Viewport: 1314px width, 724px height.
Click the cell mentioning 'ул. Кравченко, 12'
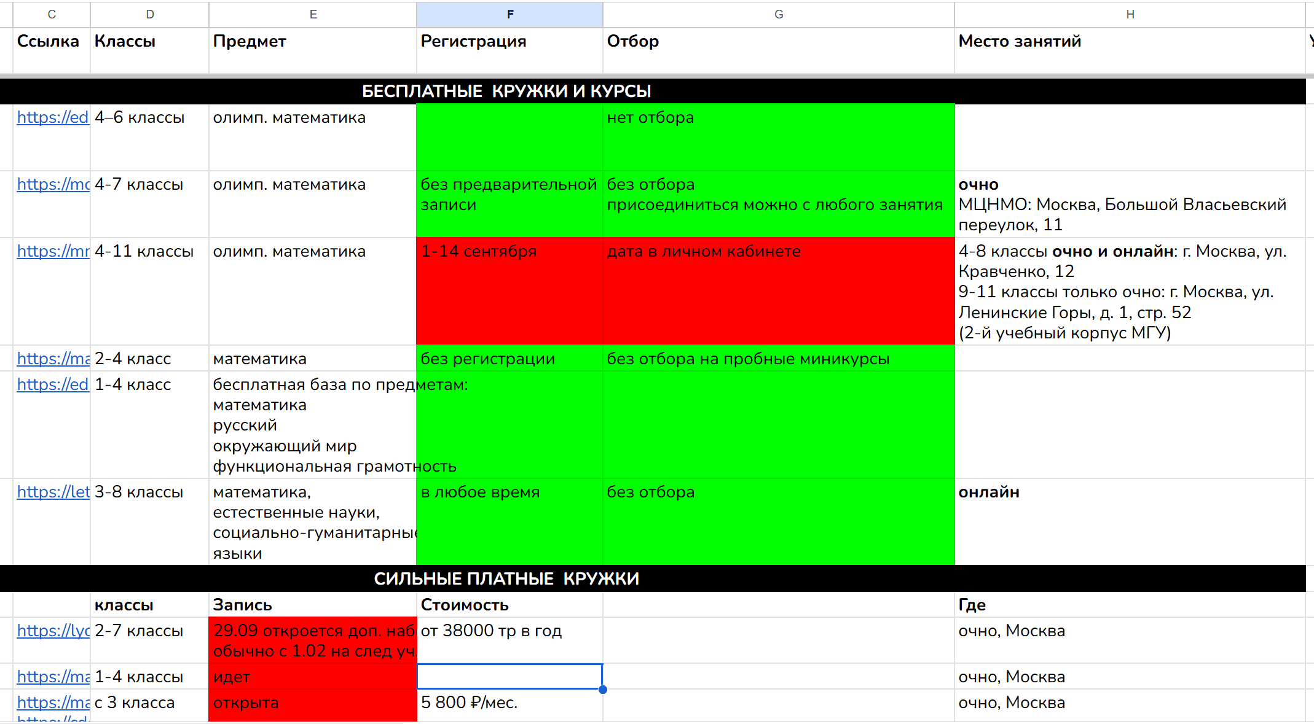(x=1130, y=291)
